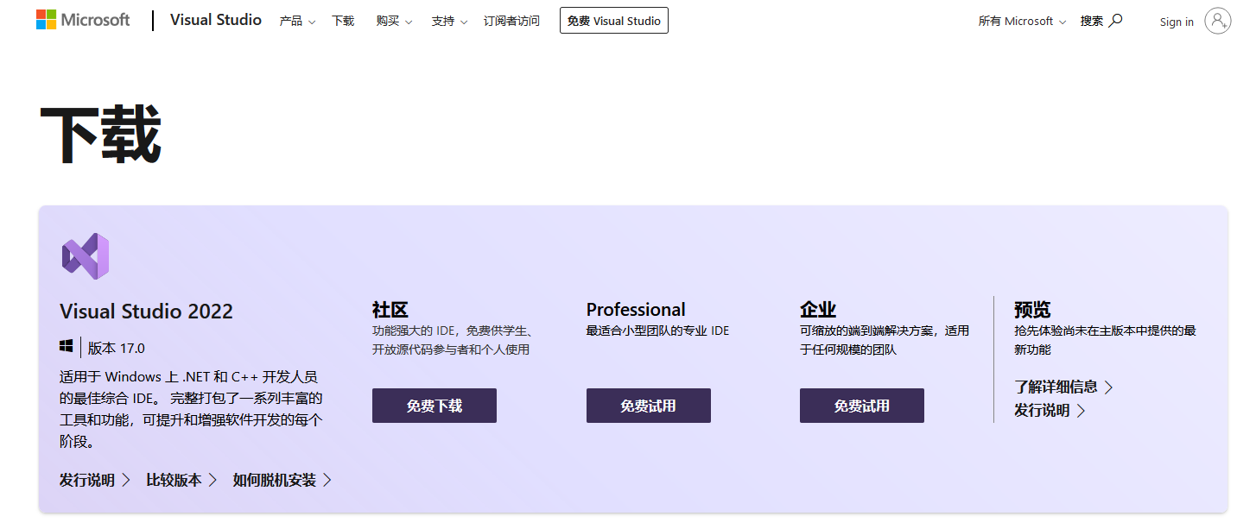The width and height of the screenshot is (1256, 529).
Task: Click the user account avatar icon
Action: coord(1218,21)
